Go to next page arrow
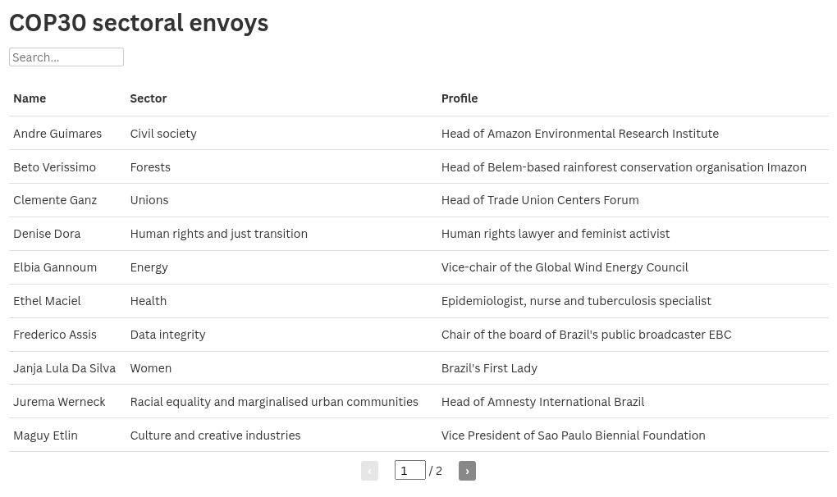This screenshot has height=497, width=837. pos(467,471)
